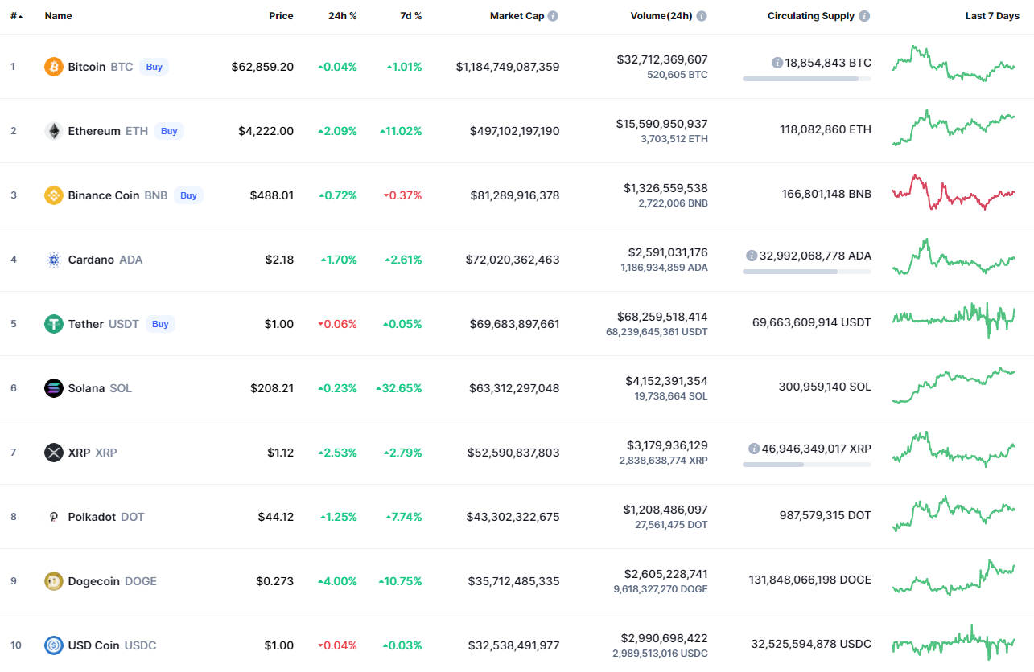Image resolution: width=1034 pixels, height=672 pixels.
Task: Click info icon beside Bitcoin circulating supply
Action: tap(777, 63)
